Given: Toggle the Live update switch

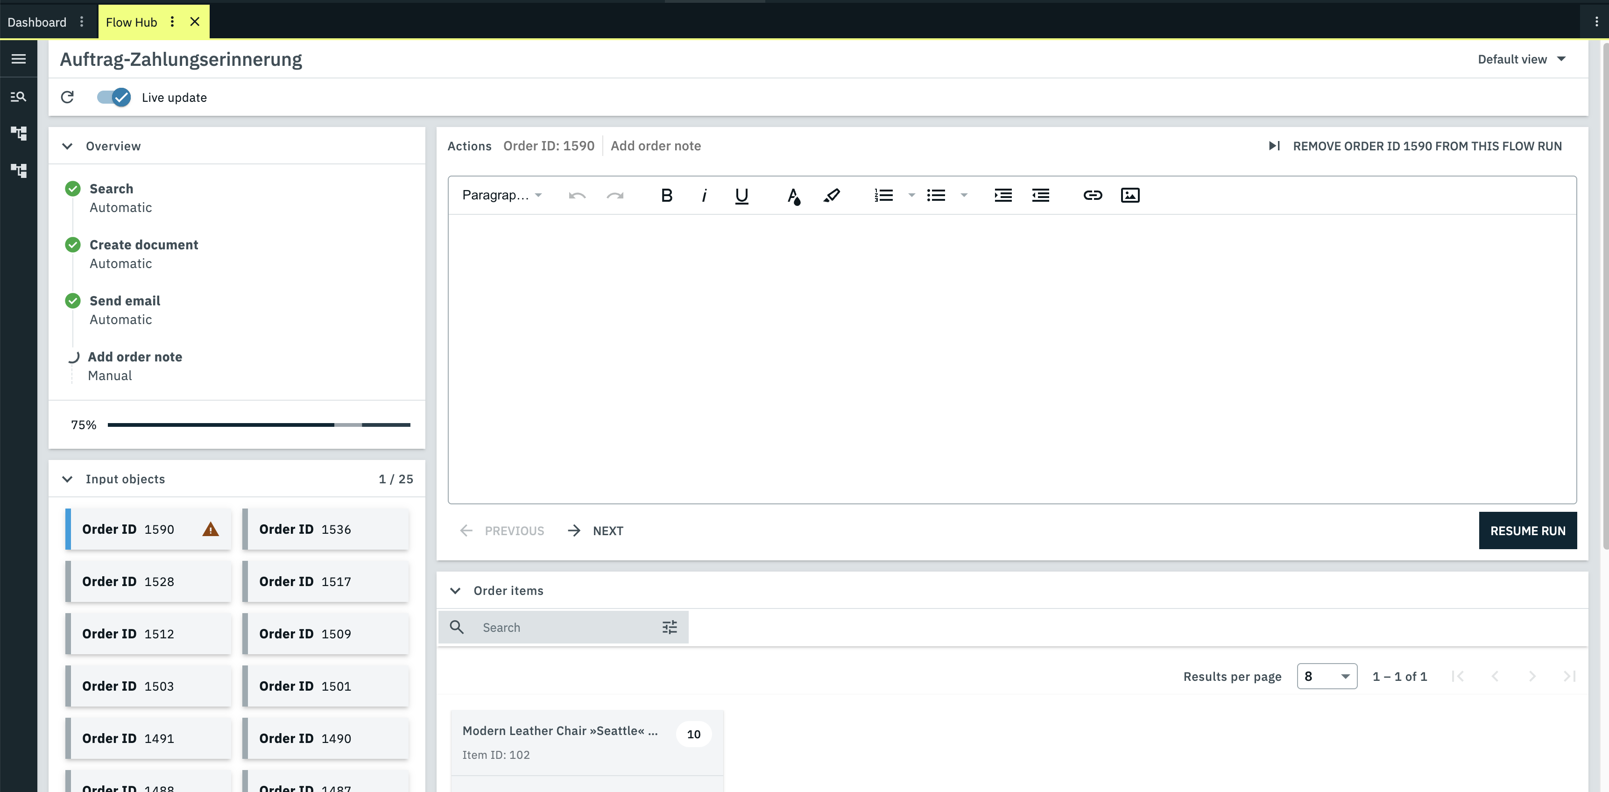Looking at the screenshot, I should (113, 97).
